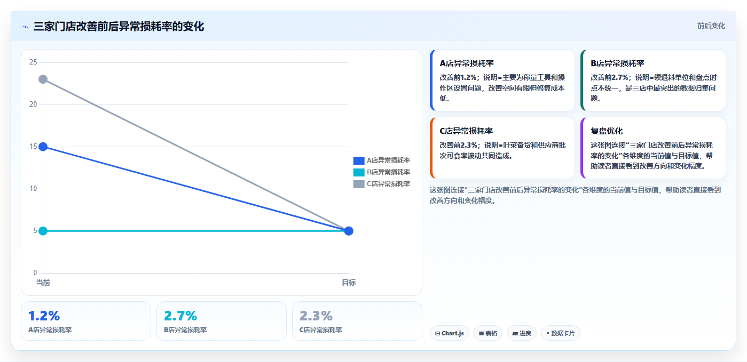Click the data point at 目标
The width and height of the screenshot is (747, 362).
[349, 231]
